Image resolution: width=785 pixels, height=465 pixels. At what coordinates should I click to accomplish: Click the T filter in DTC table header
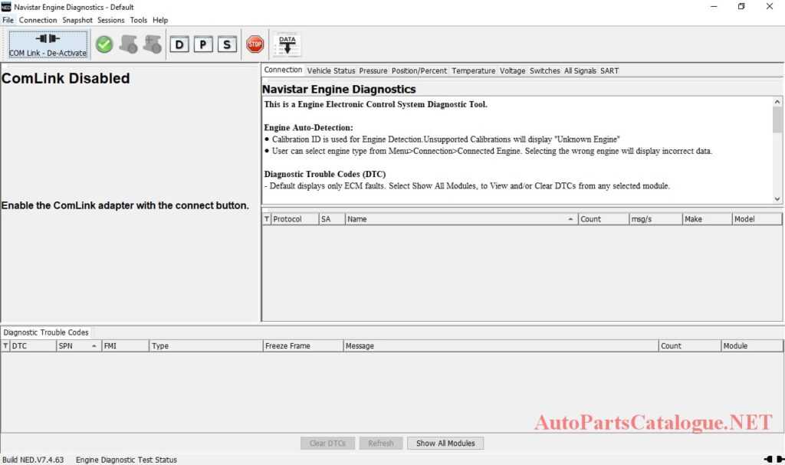(6, 345)
